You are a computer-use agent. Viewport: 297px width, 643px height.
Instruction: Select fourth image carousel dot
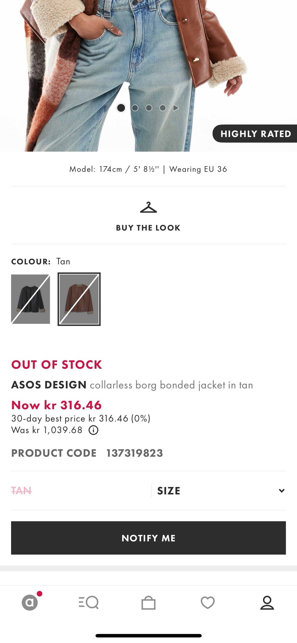163,108
